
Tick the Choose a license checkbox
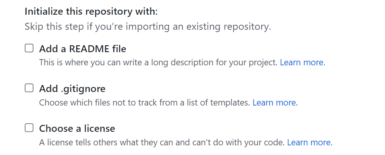click(29, 128)
